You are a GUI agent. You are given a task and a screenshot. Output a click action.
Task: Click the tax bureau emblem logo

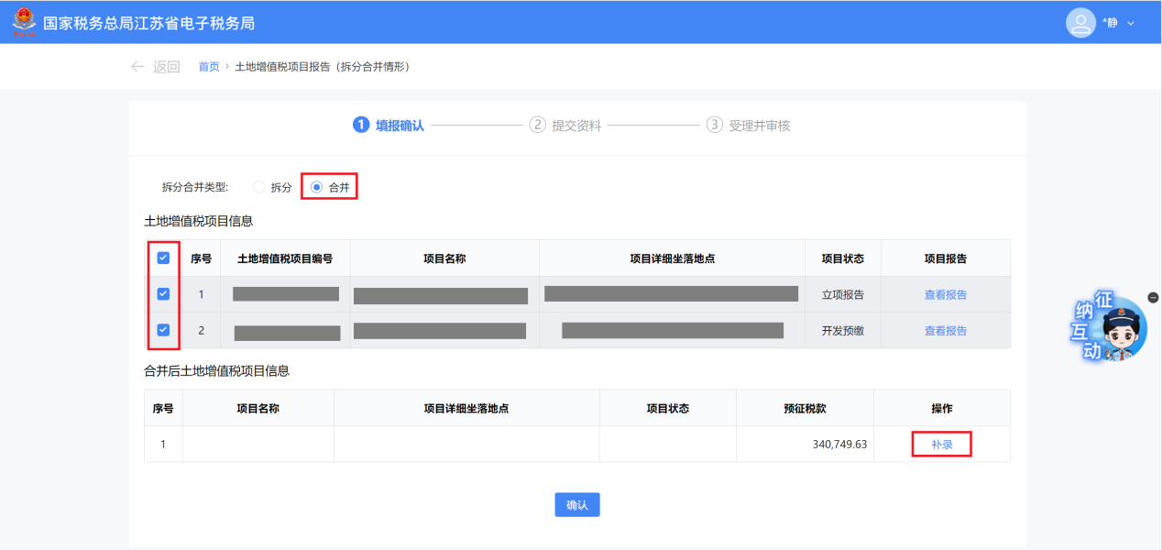[24, 22]
